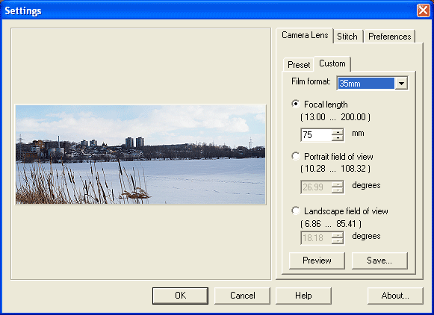Click the Cancel button
434x315 pixels.
(243, 296)
